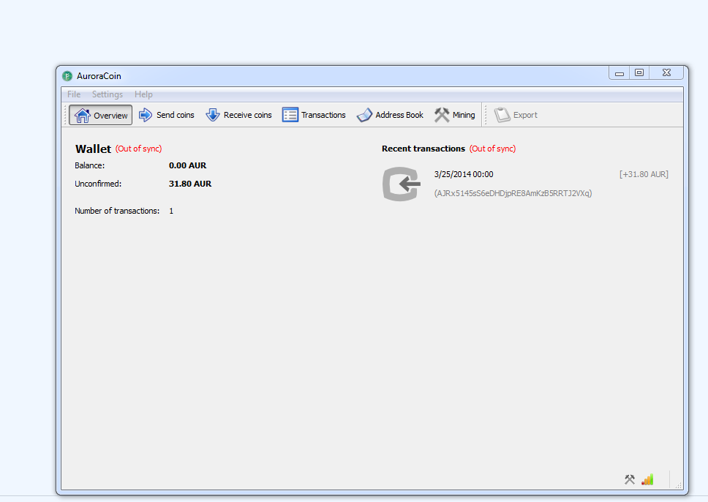
Task: Click the 0.00 AUR balance value
Action: [x=187, y=165]
